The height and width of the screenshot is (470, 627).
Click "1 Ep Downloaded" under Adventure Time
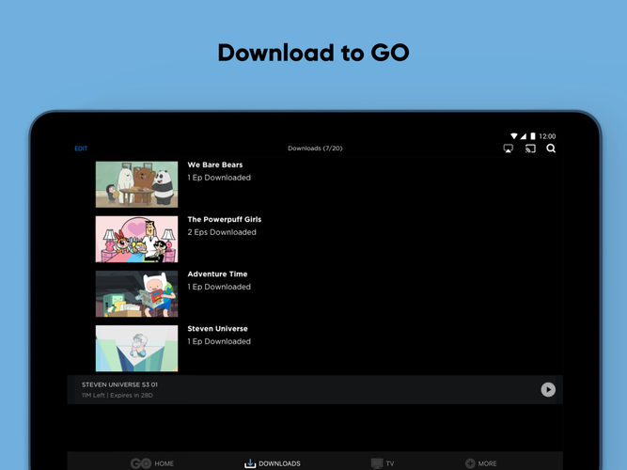coord(219,287)
